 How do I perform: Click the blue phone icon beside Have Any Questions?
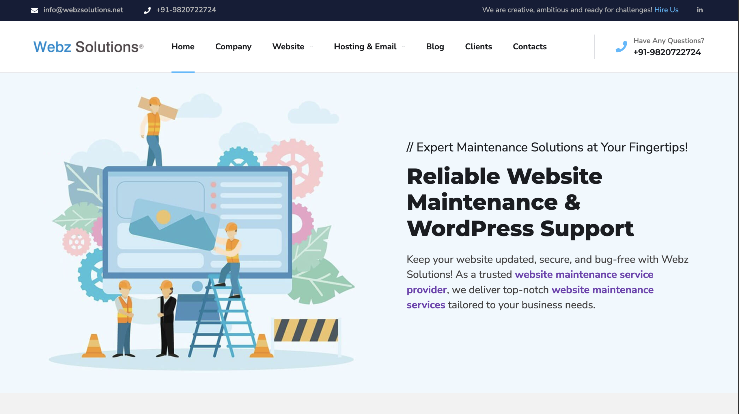pos(621,47)
